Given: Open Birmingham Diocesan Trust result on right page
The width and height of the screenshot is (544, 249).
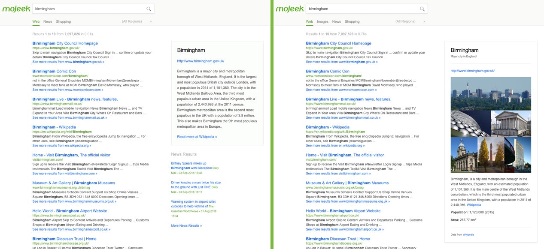Looking at the screenshot, I should tap(338, 239).
